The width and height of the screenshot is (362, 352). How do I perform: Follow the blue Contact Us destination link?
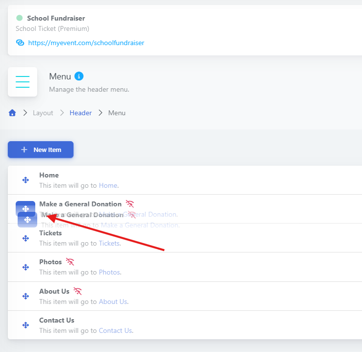(115, 330)
